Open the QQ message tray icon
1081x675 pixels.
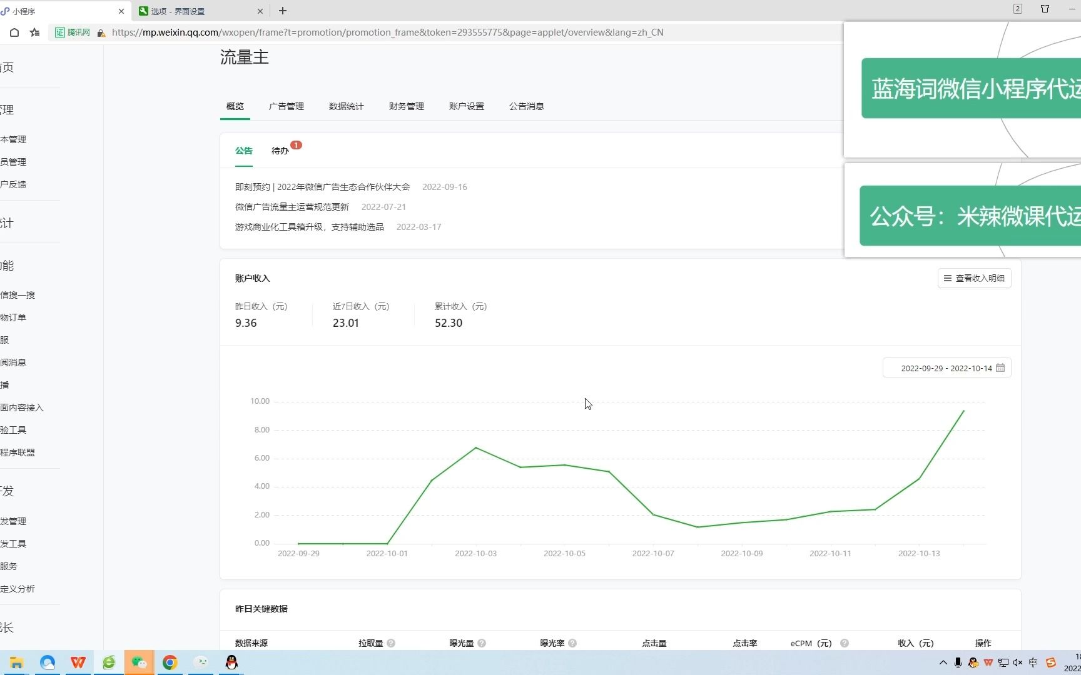click(973, 662)
